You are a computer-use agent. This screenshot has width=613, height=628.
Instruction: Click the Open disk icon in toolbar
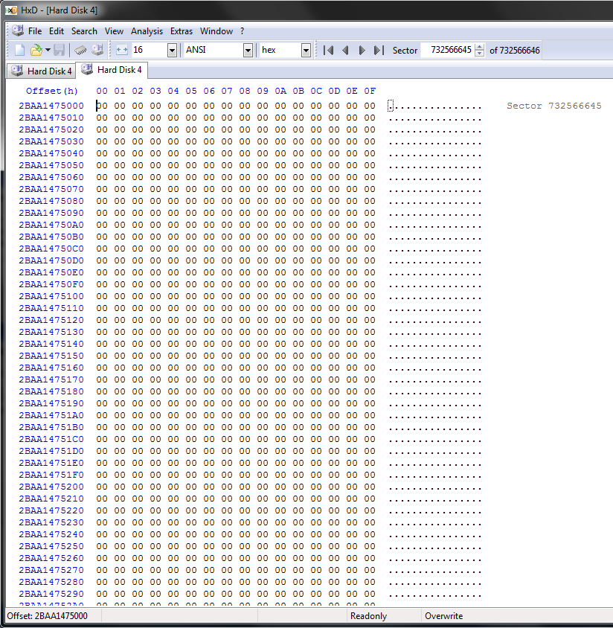97,50
